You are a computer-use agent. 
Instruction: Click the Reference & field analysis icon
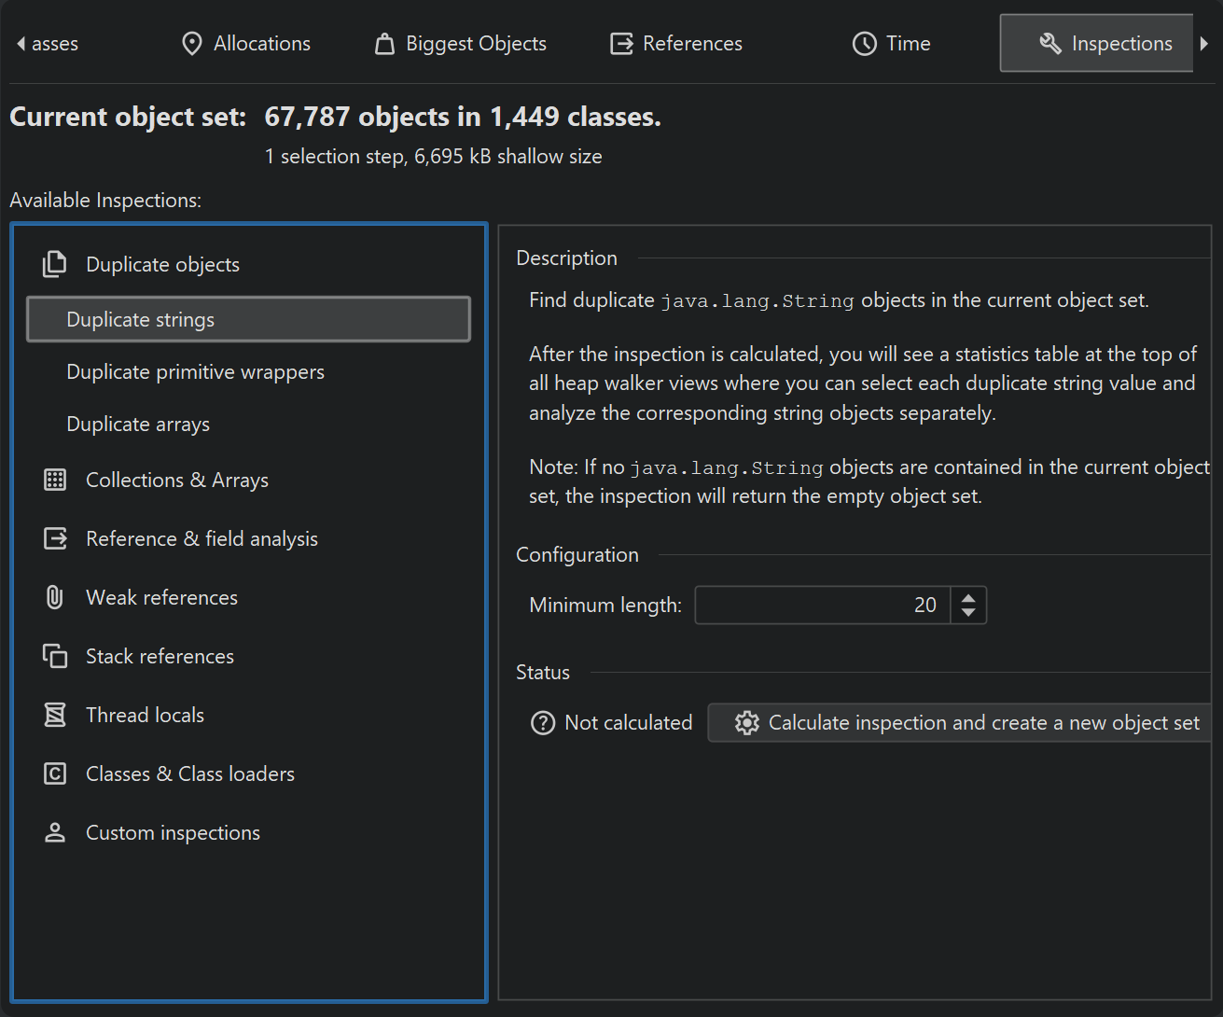(55, 538)
